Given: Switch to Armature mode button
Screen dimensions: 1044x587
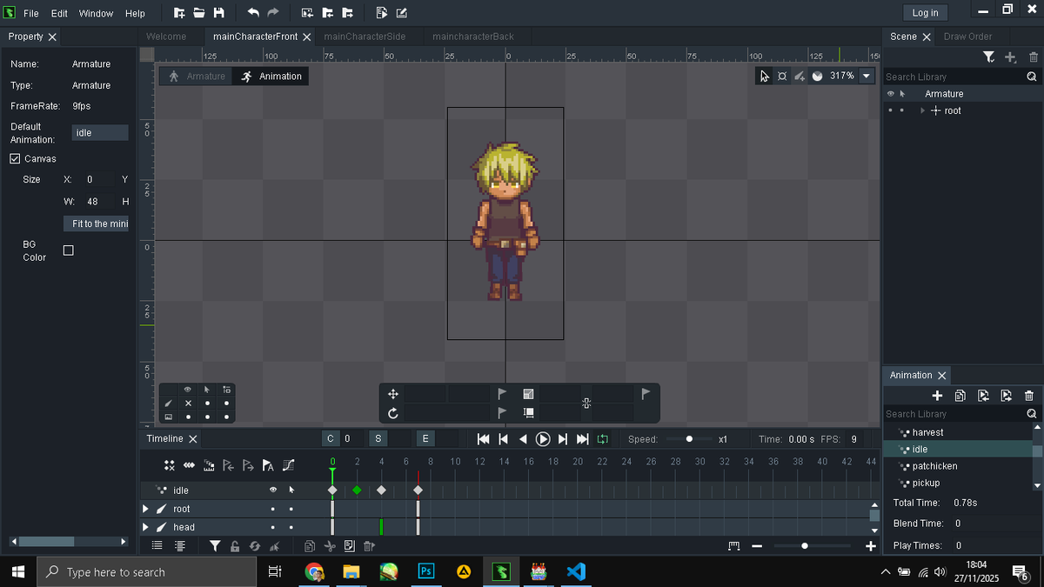Looking at the screenshot, I should [x=197, y=77].
